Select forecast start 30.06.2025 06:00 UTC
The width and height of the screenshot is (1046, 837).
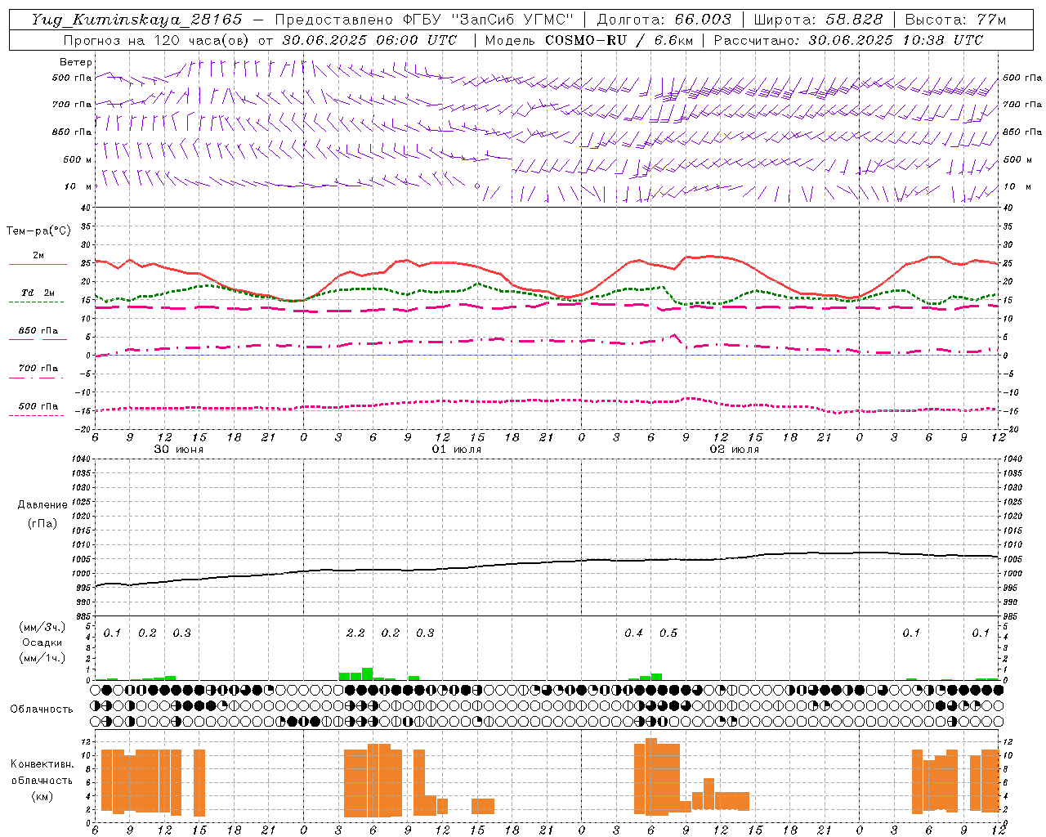tap(369, 40)
